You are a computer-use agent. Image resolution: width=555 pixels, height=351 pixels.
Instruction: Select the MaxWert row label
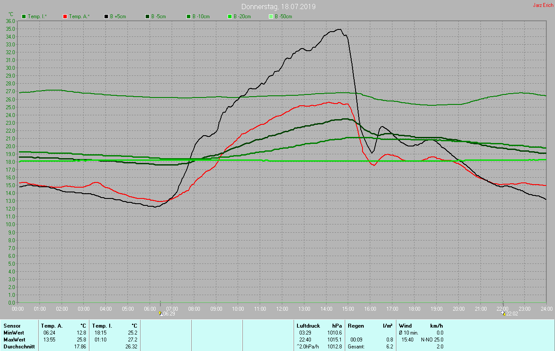(x=14, y=339)
